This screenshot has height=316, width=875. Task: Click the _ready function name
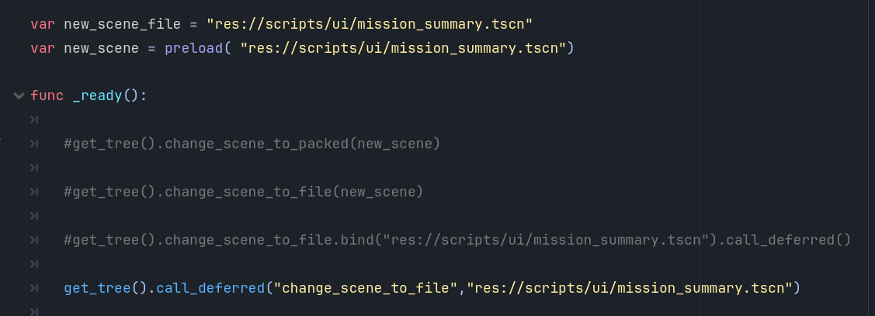pyautogui.click(x=98, y=96)
